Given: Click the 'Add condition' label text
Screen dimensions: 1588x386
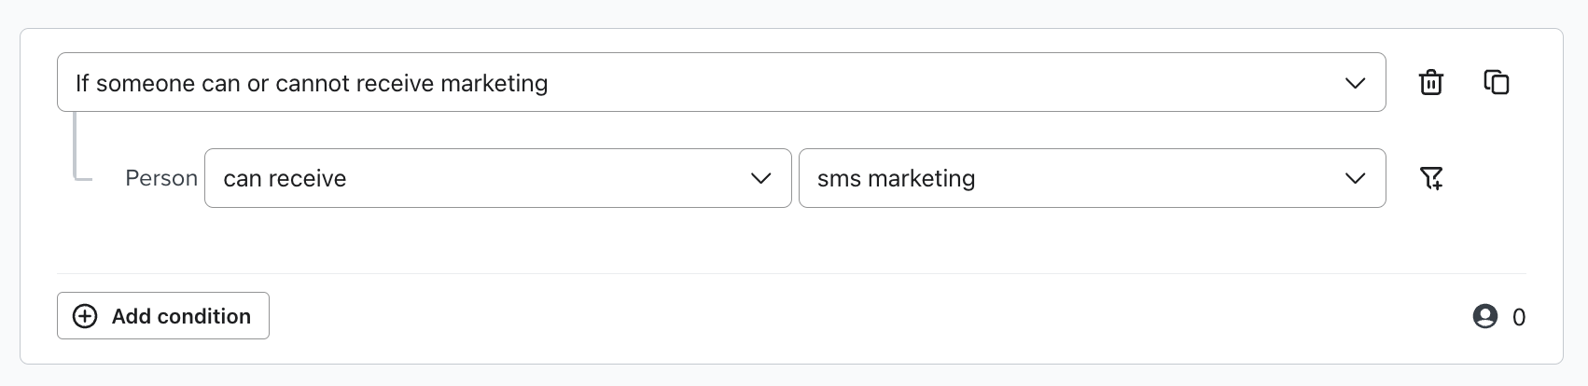Looking at the screenshot, I should pos(181,316).
